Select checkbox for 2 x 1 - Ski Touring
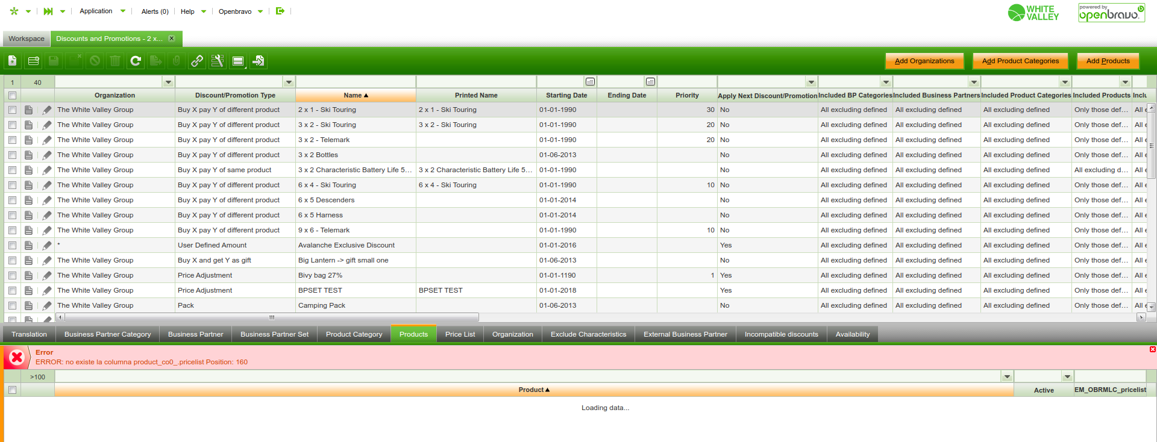1157x442 pixels. coord(12,110)
